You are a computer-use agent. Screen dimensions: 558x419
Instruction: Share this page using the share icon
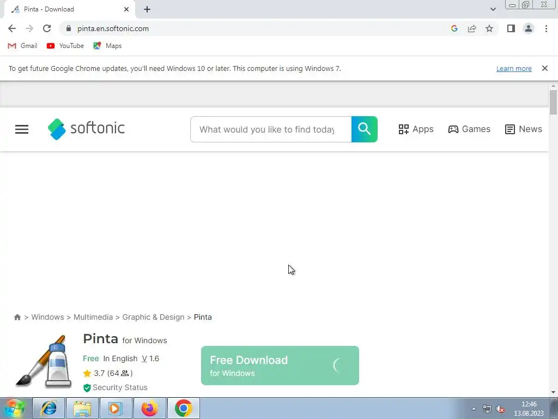click(472, 28)
